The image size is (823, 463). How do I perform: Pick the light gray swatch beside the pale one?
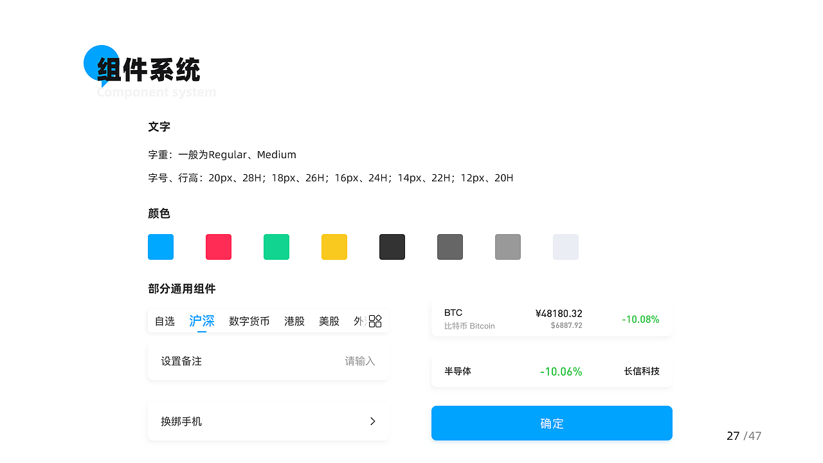pos(508,247)
